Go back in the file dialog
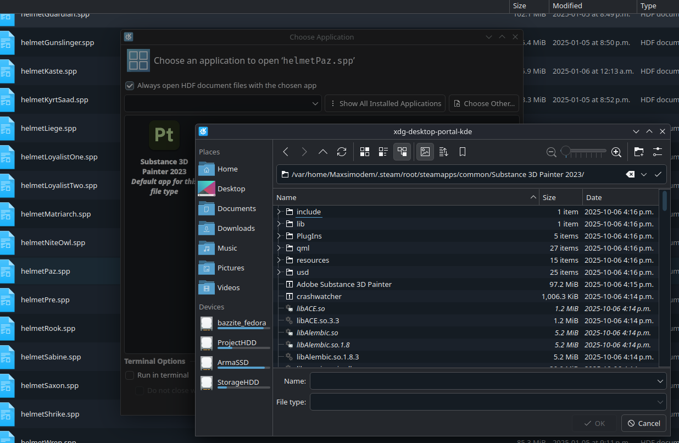The image size is (679, 443). [286, 152]
